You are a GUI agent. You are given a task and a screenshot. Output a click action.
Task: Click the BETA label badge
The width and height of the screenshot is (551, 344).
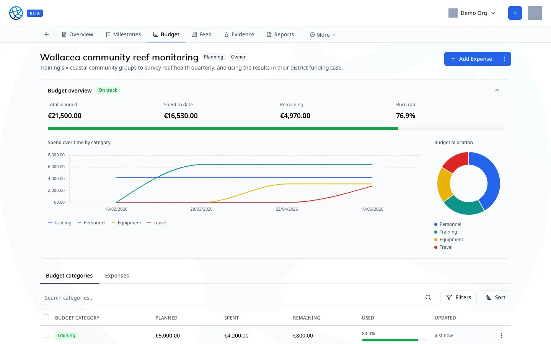35,13
